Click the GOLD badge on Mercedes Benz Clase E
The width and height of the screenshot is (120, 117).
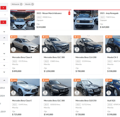pos(14,80)
